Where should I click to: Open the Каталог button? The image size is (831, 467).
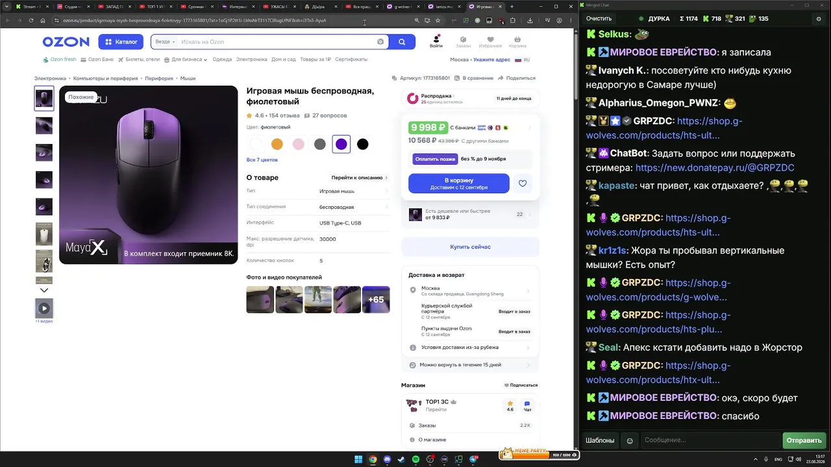pos(121,42)
